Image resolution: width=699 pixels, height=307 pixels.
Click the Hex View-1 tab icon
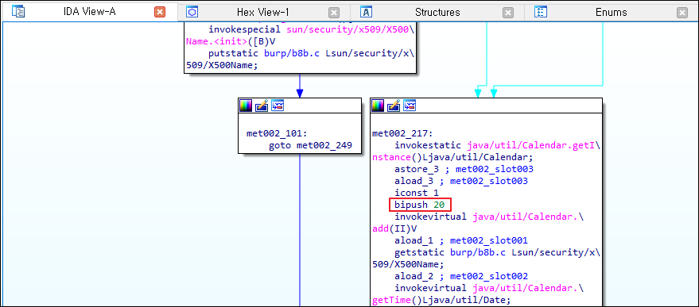click(192, 12)
